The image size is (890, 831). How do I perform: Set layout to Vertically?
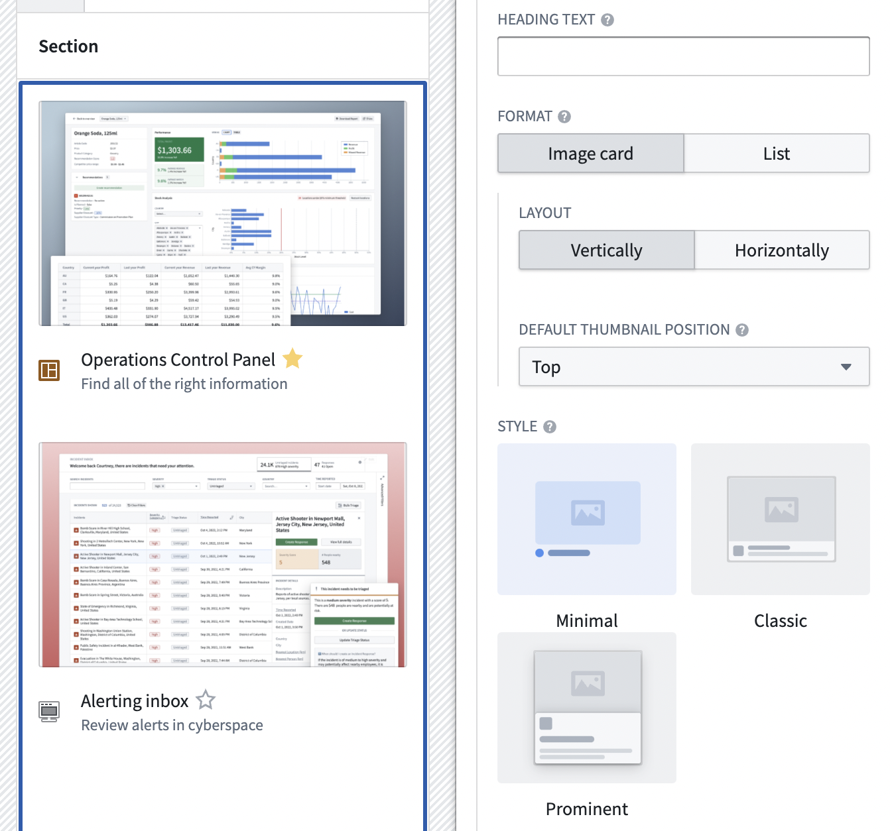pyautogui.click(x=607, y=250)
